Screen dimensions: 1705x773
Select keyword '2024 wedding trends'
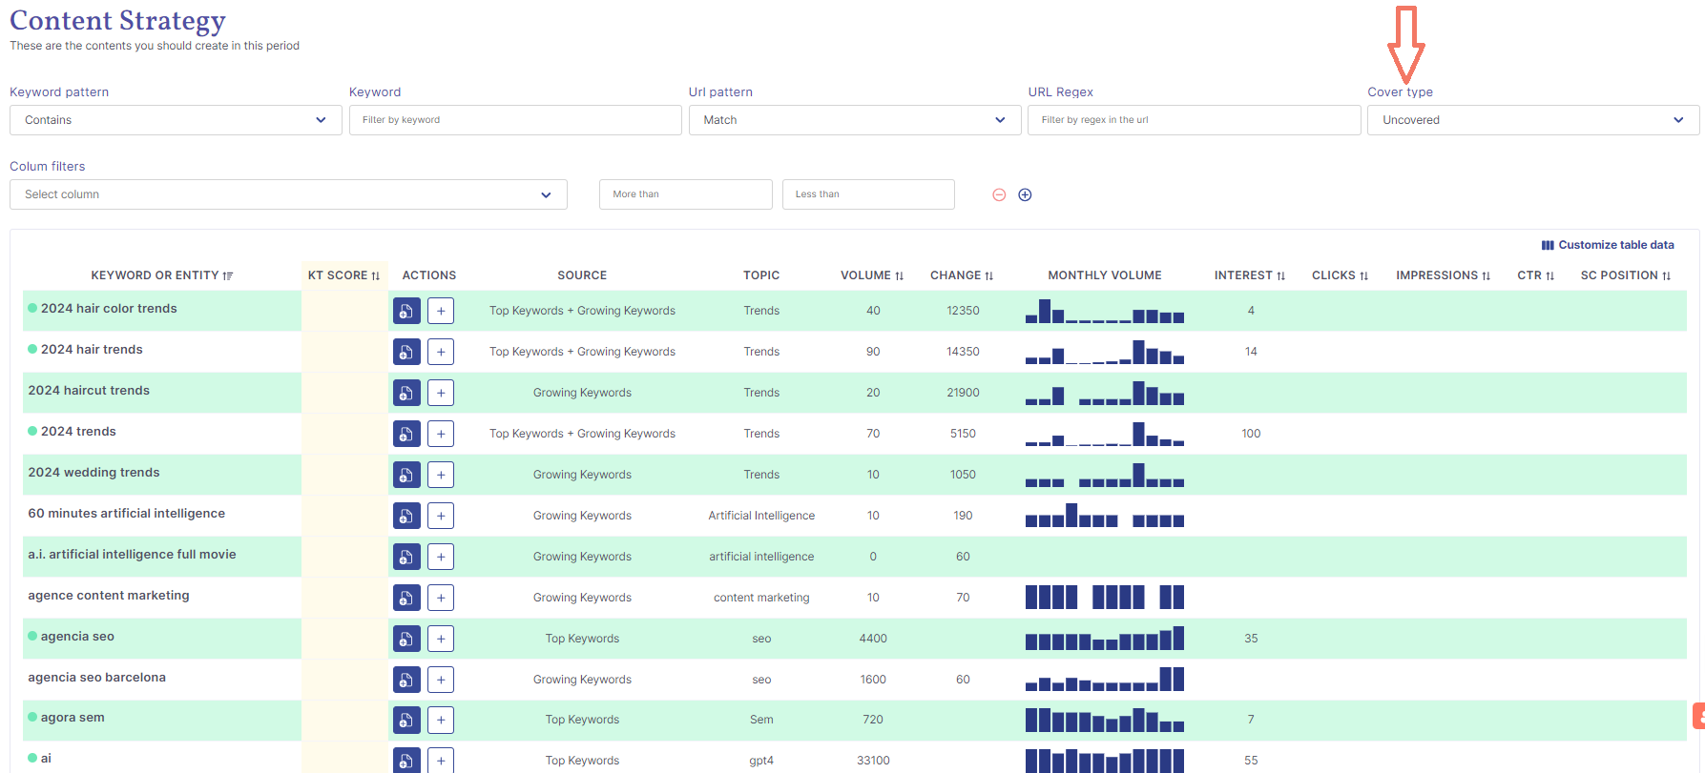pos(94,473)
